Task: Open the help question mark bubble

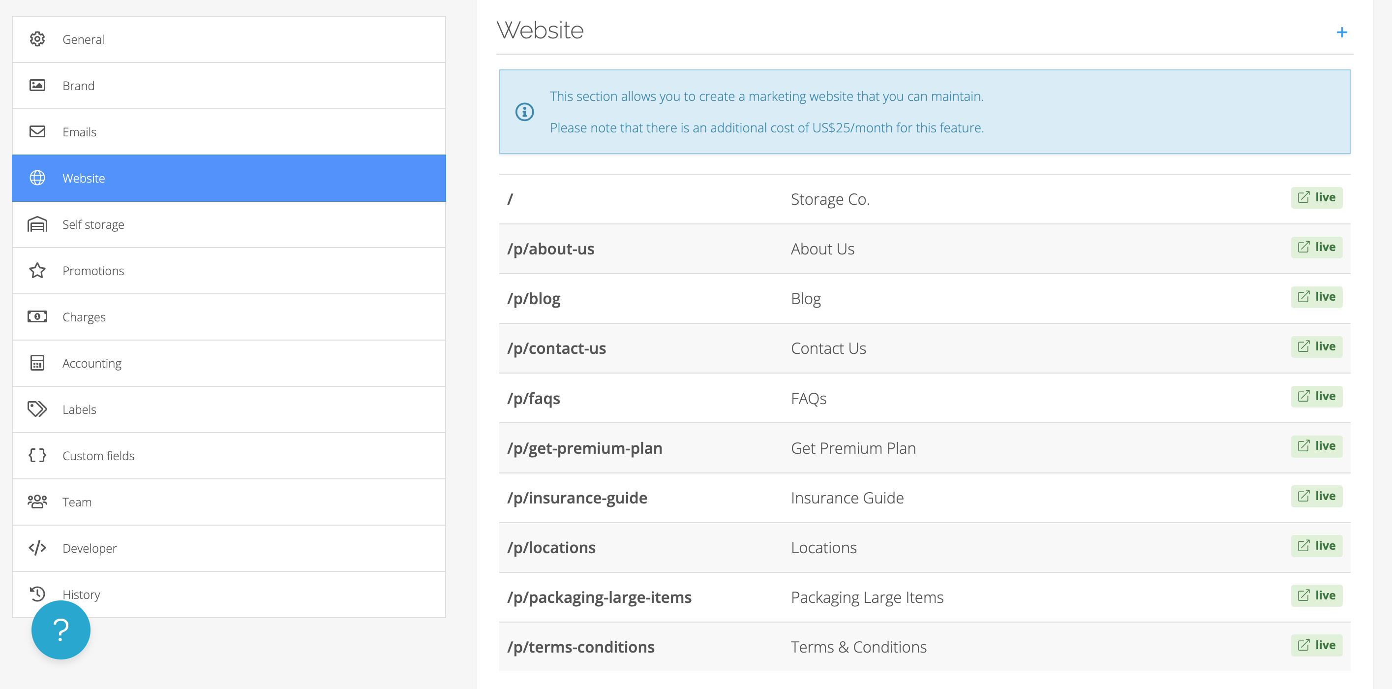Action: click(61, 629)
